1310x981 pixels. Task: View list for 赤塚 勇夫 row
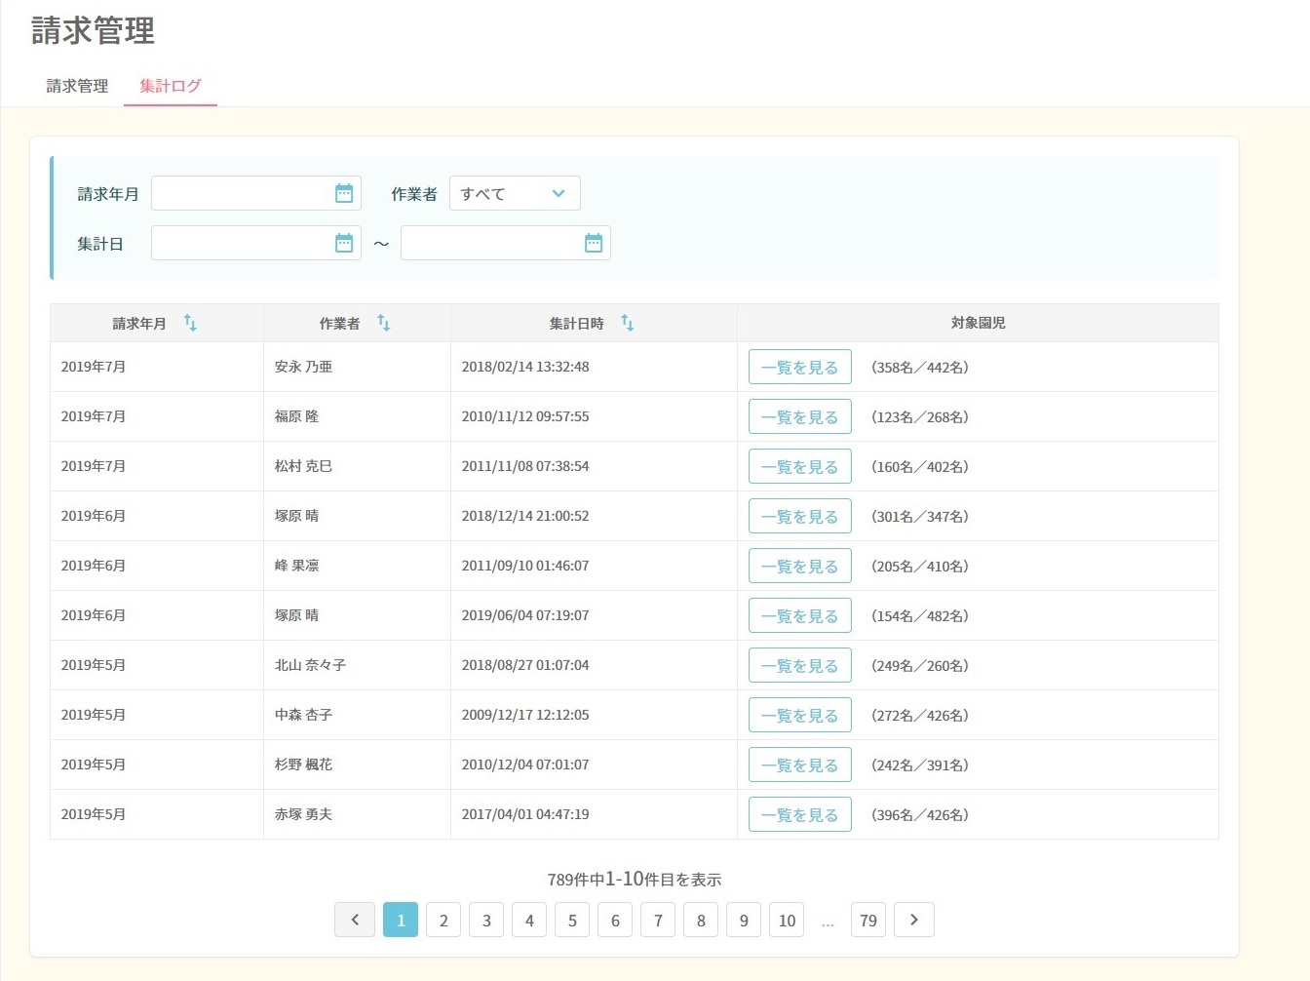click(800, 814)
